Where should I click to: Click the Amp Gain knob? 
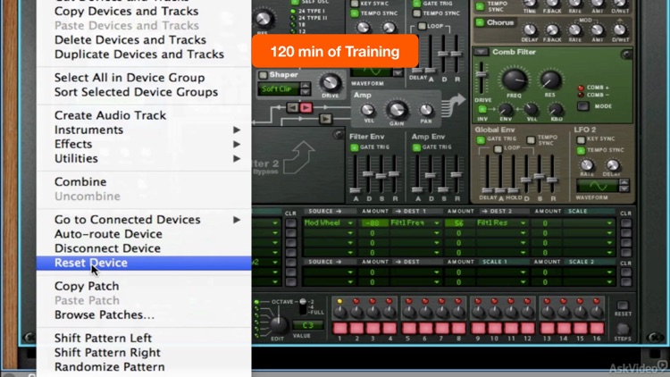point(396,111)
